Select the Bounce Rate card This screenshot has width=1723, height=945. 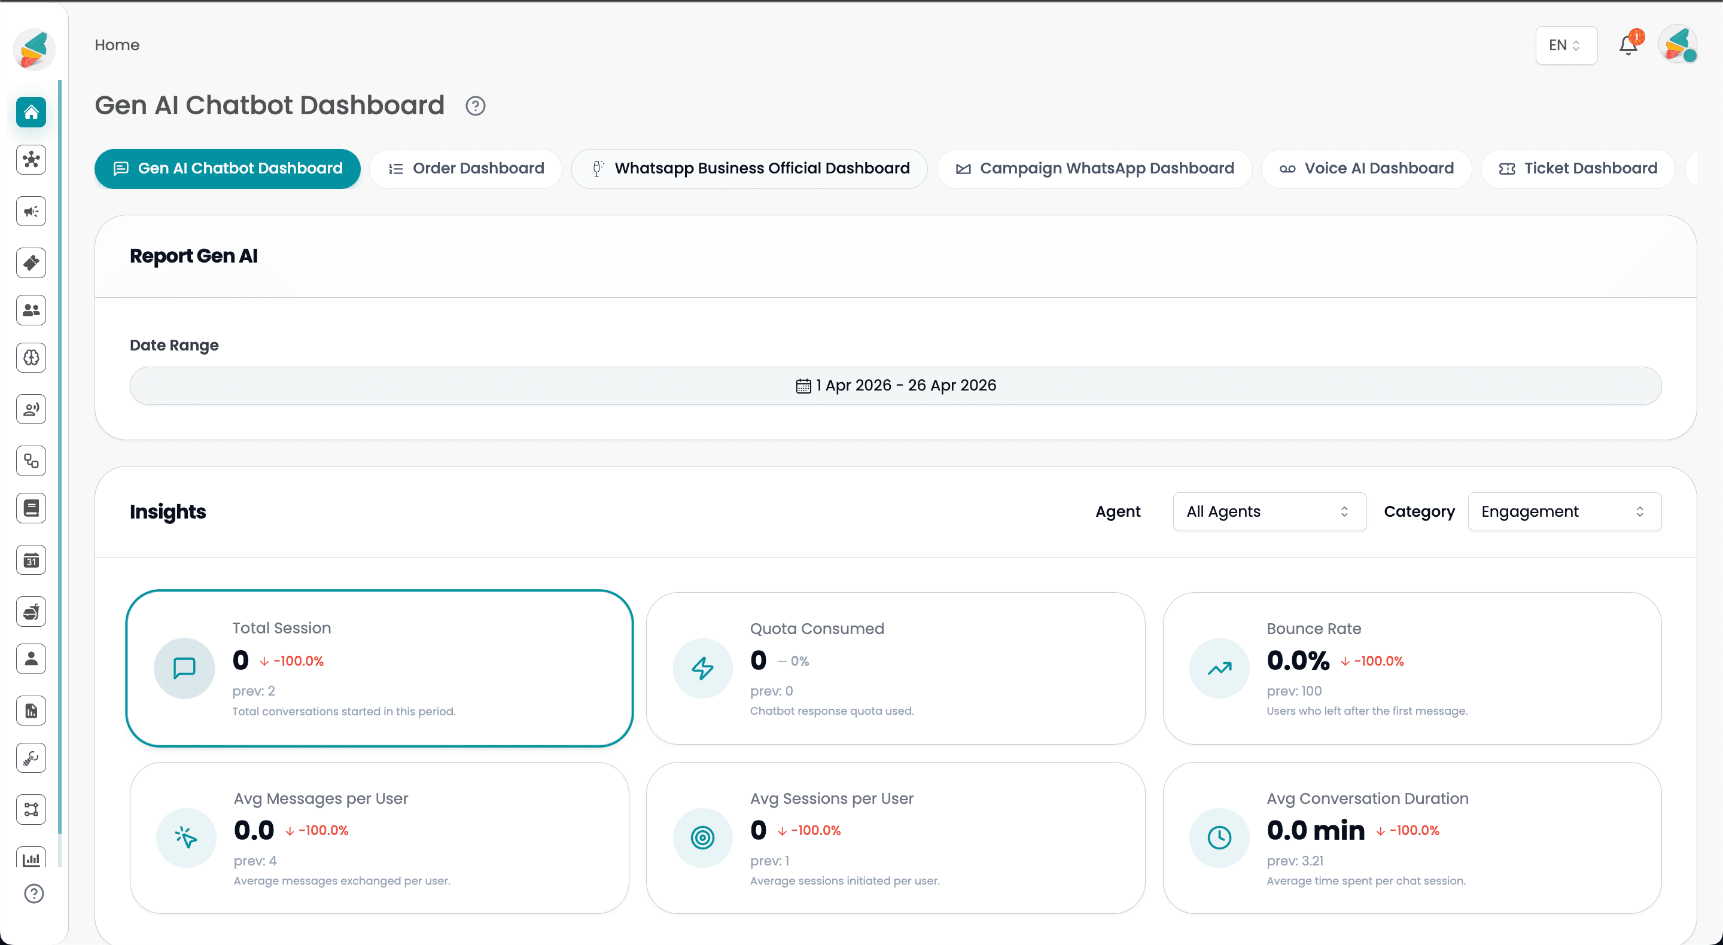[1412, 668]
